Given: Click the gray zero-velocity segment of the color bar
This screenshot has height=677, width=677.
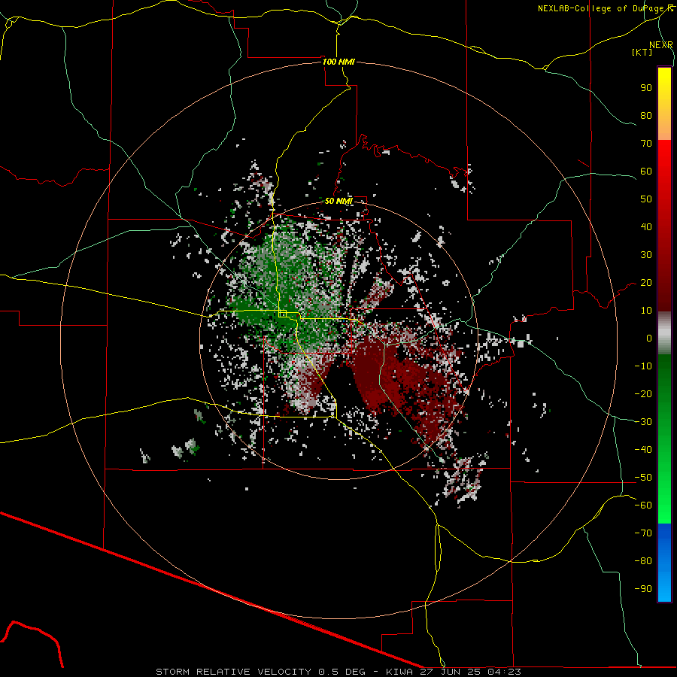Looking at the screenshot, I should 664,333.
